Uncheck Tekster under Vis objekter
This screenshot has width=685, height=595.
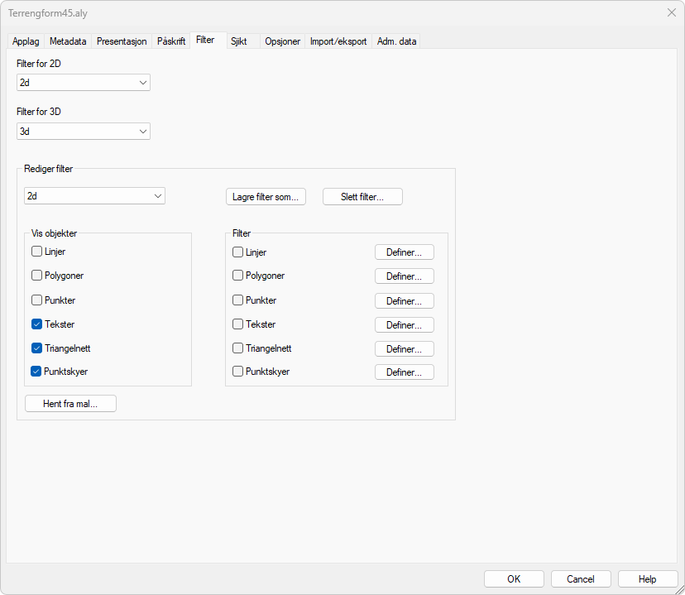point(36,324)
